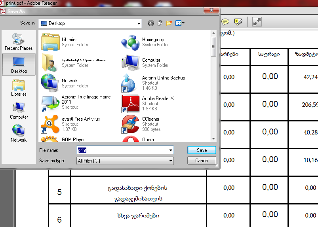The height and width of the screenshot is (227, 318).
Task: Select the CCleaner shortcut
Action: 150,124
